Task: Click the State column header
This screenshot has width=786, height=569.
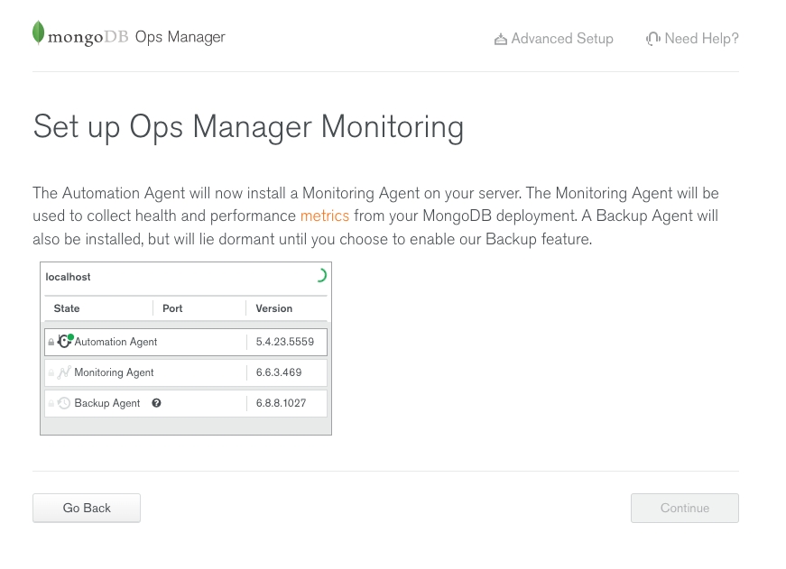Action: coord(67,308)
